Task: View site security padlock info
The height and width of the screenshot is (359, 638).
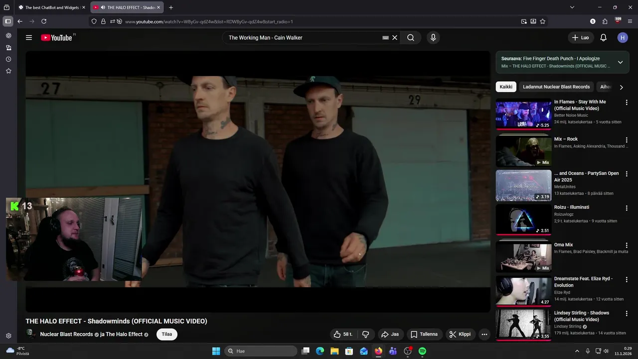Action: (x=103, y=21)
